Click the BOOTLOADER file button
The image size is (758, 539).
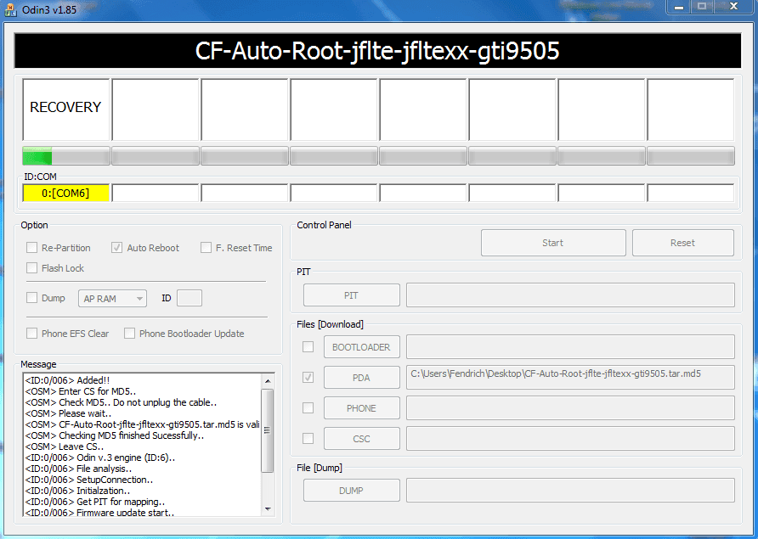coord(362,347)
